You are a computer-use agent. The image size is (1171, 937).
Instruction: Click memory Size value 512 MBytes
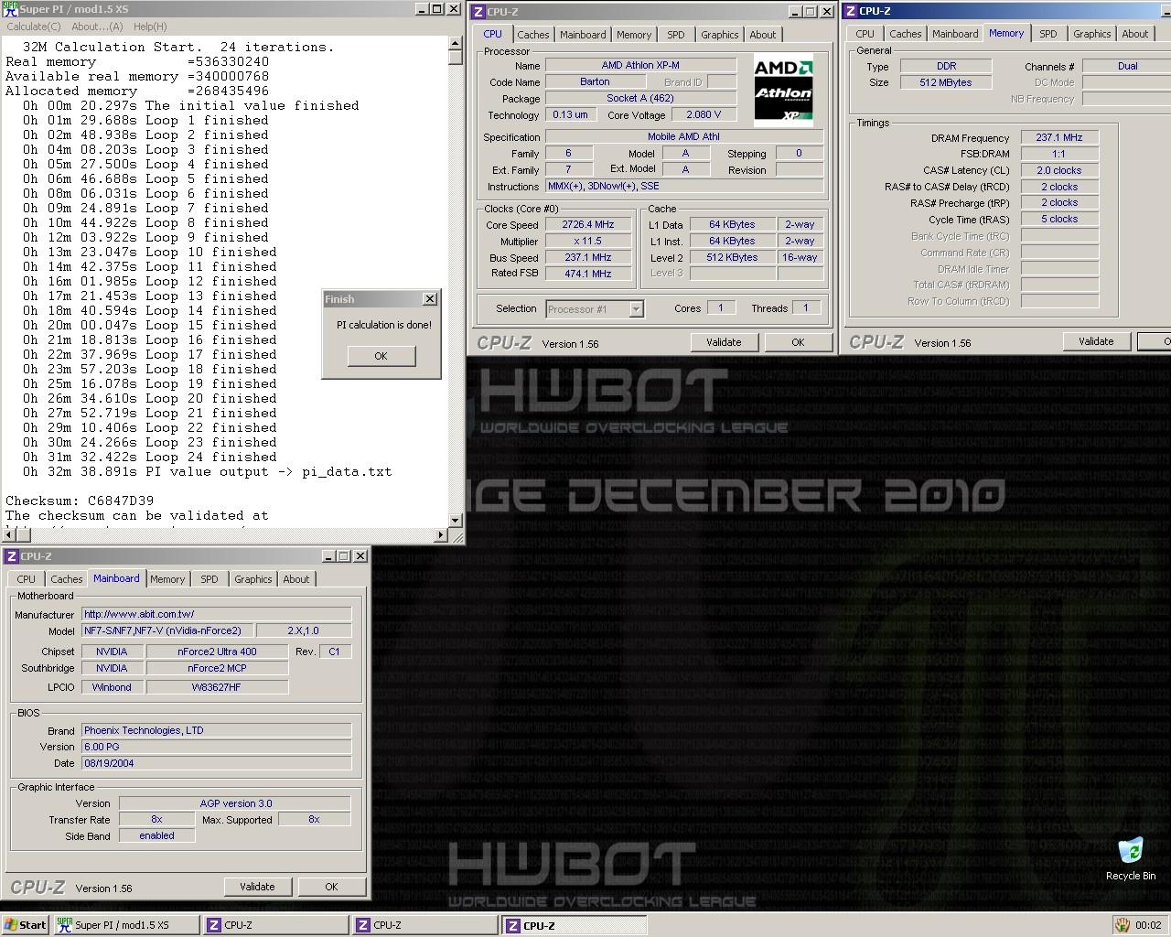tap(946, 82)
